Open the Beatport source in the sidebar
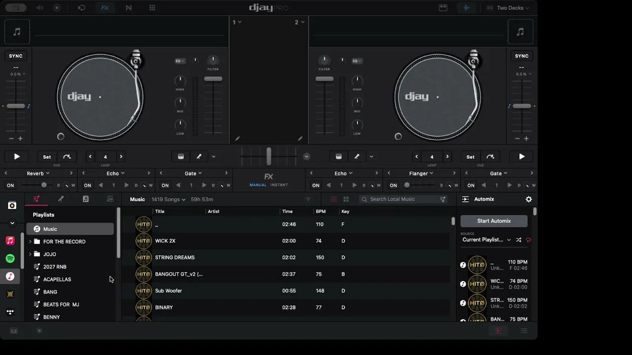This screenshot has width=632, height=355. (10, 294)
